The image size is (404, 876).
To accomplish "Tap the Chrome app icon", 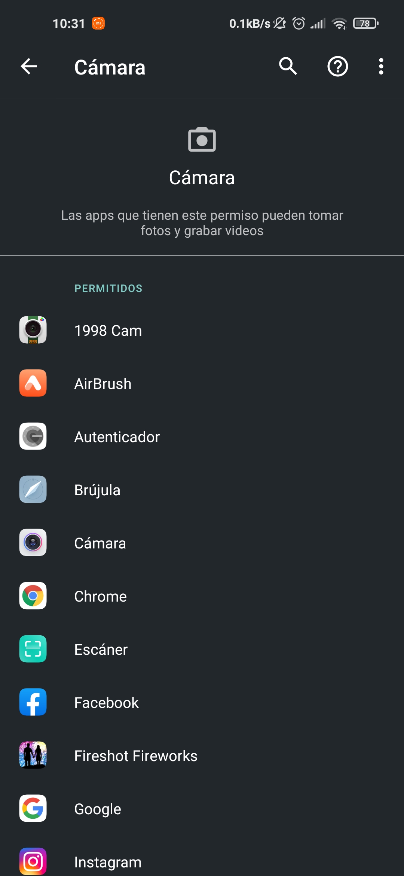I will (x=33, y=596).
